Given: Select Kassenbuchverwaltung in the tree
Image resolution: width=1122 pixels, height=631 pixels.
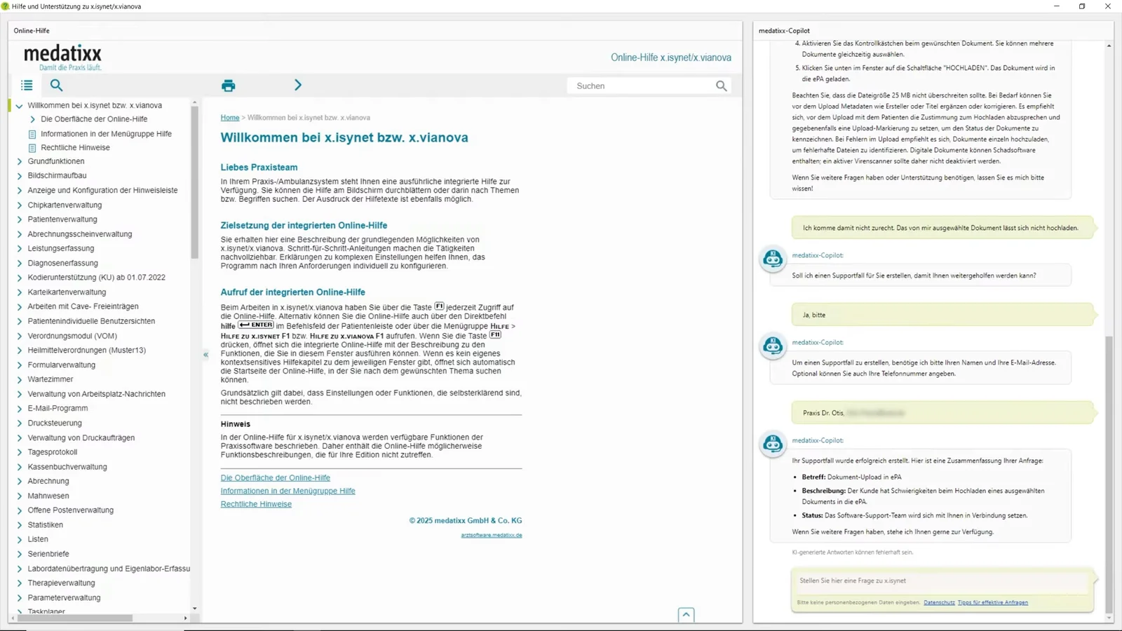Looking at the screenshot, I should 67,467.
